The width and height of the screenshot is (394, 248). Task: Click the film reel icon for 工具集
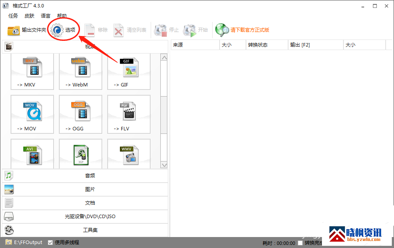tap(9, 230)
